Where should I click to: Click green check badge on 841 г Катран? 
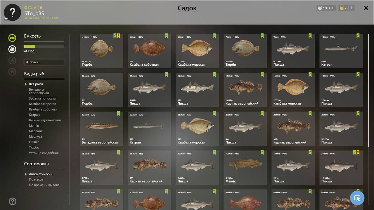coord(358,36)
